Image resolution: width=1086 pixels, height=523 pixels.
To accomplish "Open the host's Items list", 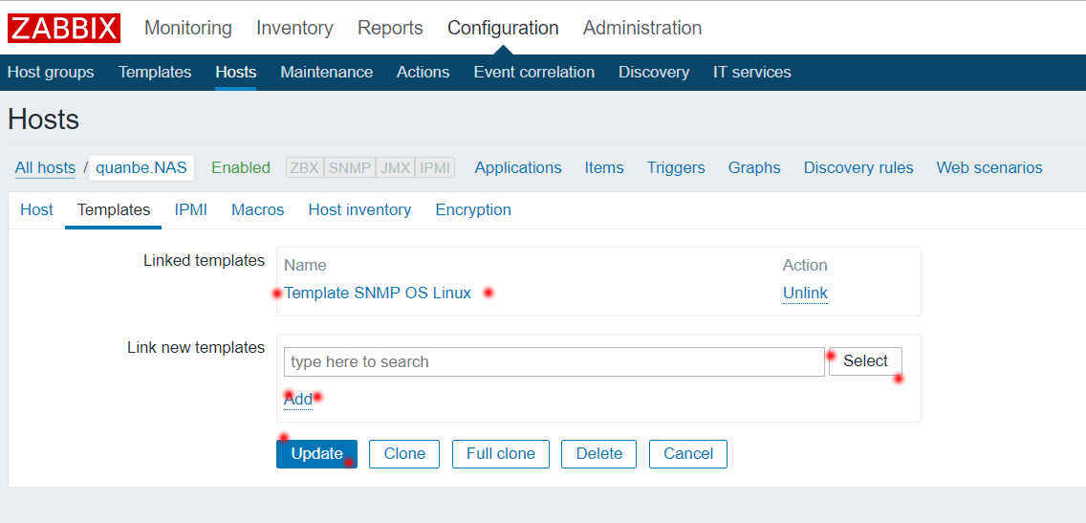I will coord(604,167).
